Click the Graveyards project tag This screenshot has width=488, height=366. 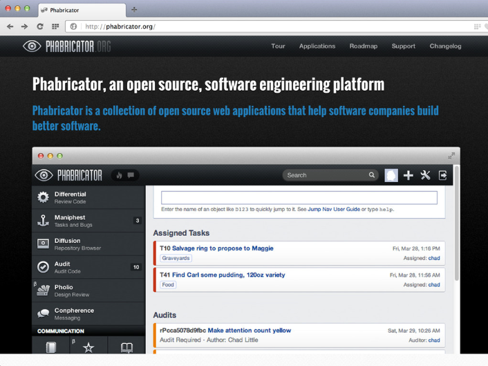176,258
